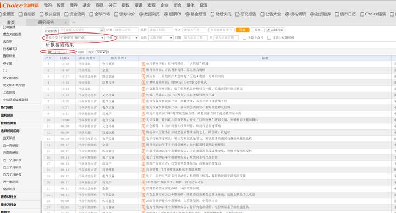The height and width of the screenshot is (213, 396).
Task: Switch to the 首页 tab
Action: click(11, 23)
